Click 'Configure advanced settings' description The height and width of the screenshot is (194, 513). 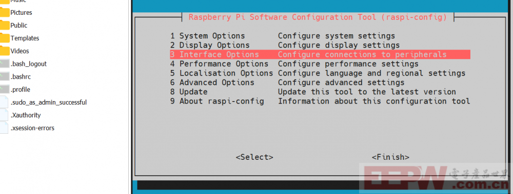(x=341, y=82)
